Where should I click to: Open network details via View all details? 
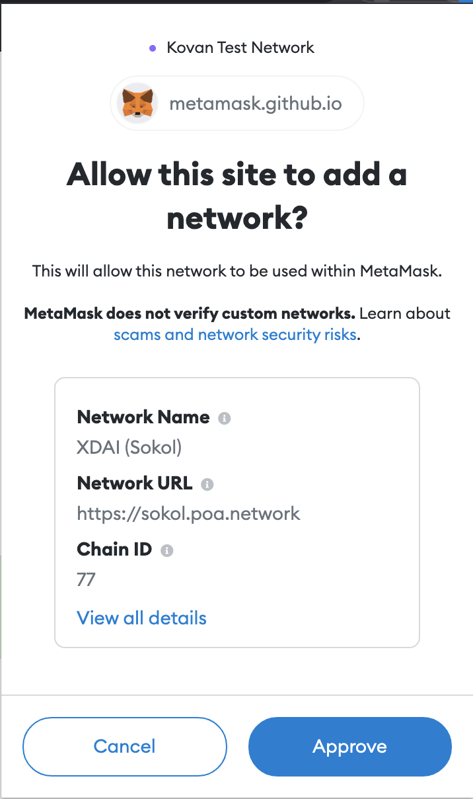pos(141,618)
